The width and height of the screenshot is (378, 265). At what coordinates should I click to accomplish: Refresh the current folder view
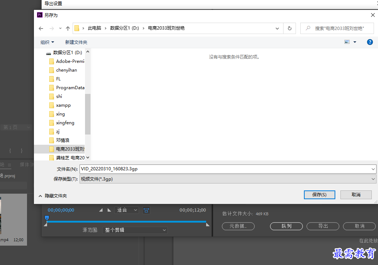(x=290, y=29)
